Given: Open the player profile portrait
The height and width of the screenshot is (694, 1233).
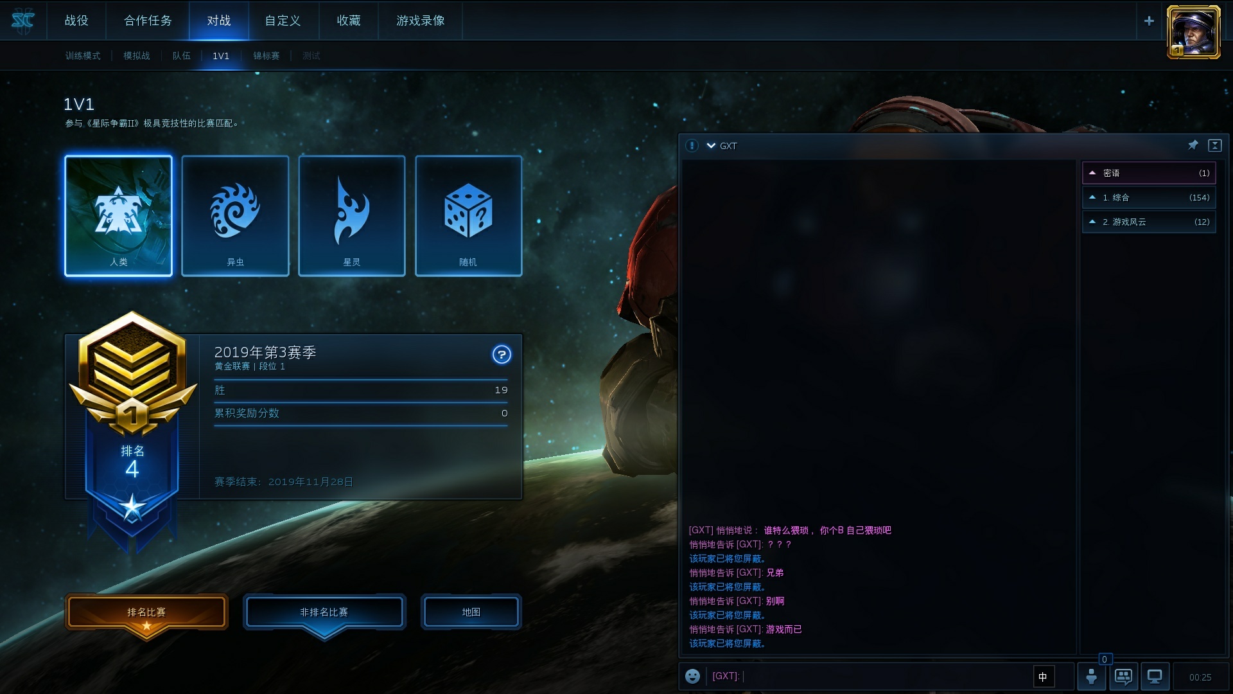Looking at the screenshot, I should (1193, 32).
